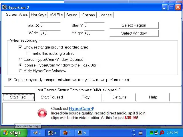Switch to the 'C' taskbar item
The image size is (183, 137).
click(x=37, y=133)
